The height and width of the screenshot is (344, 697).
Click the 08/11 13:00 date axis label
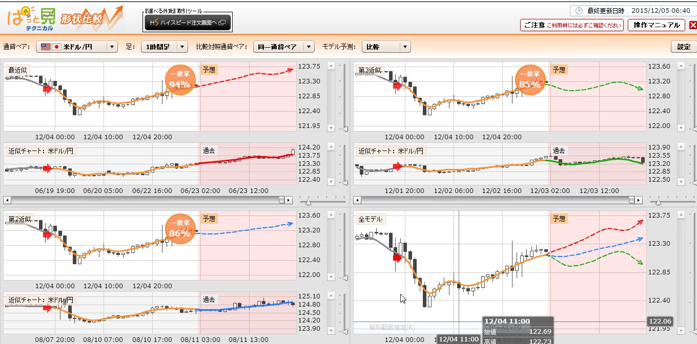[x=249, y=339]
